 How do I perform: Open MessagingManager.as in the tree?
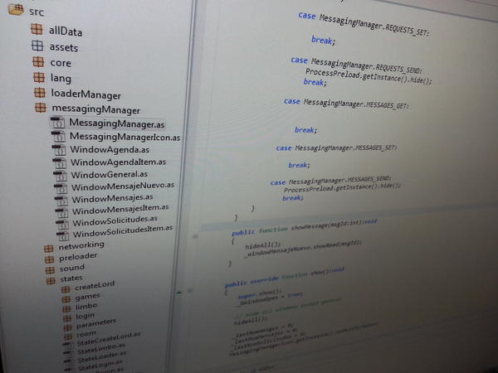click(x=117, y=123)
